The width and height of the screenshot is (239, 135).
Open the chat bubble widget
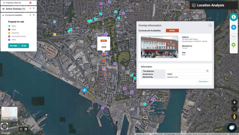click(232, 128)
